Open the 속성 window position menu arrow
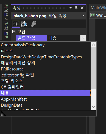The height and width of the screenshot is (134, 106). pos(71,8)
